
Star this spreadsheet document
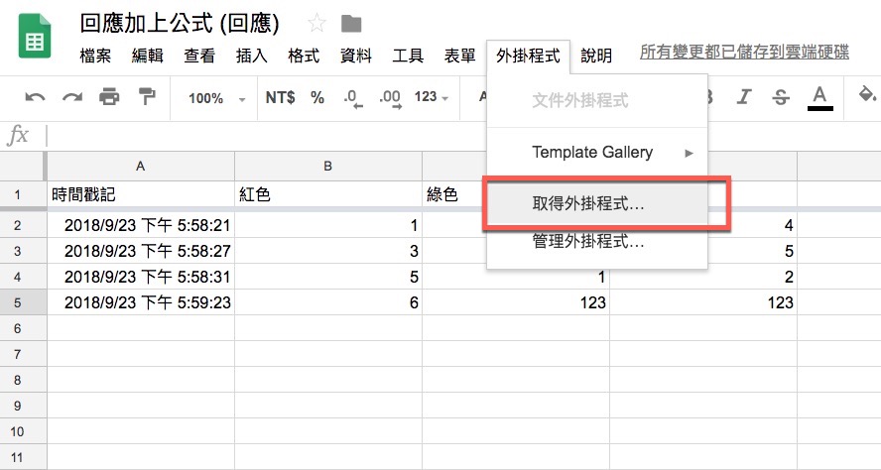pyautogui.click(x=316, y=24)
